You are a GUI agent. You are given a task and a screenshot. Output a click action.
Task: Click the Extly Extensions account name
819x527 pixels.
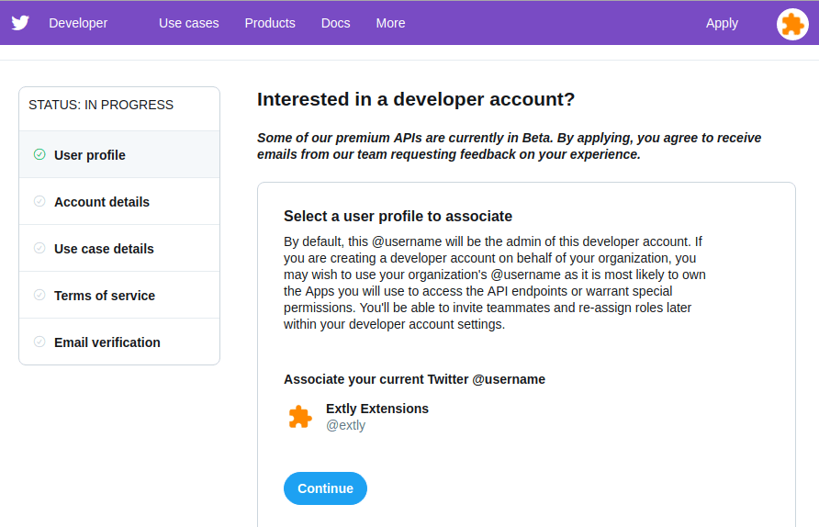click(x=377, y=409)
